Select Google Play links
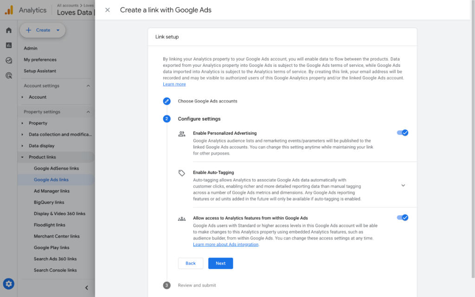475x297 pixels. pos(51,248)
